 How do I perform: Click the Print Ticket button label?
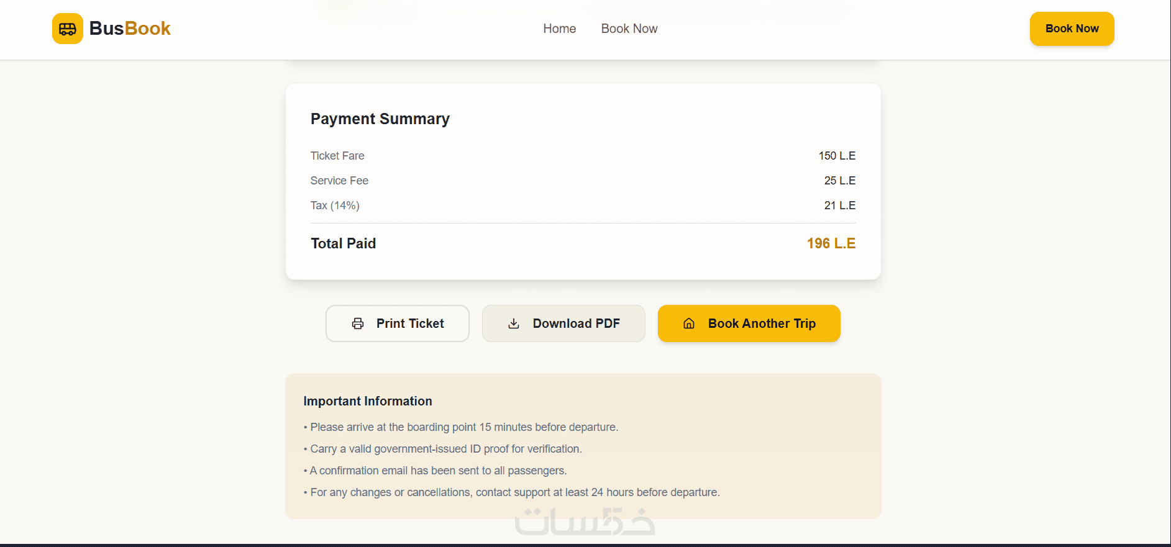[x=410, y=323]
